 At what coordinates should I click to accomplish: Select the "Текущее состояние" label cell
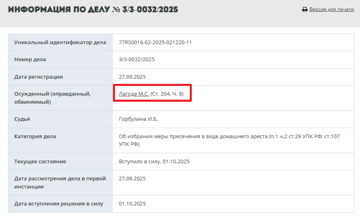tap(40, 162)
